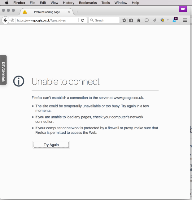Screen dimensions: 192x200
Task: Open the Window menu
Action: point(121,3)
